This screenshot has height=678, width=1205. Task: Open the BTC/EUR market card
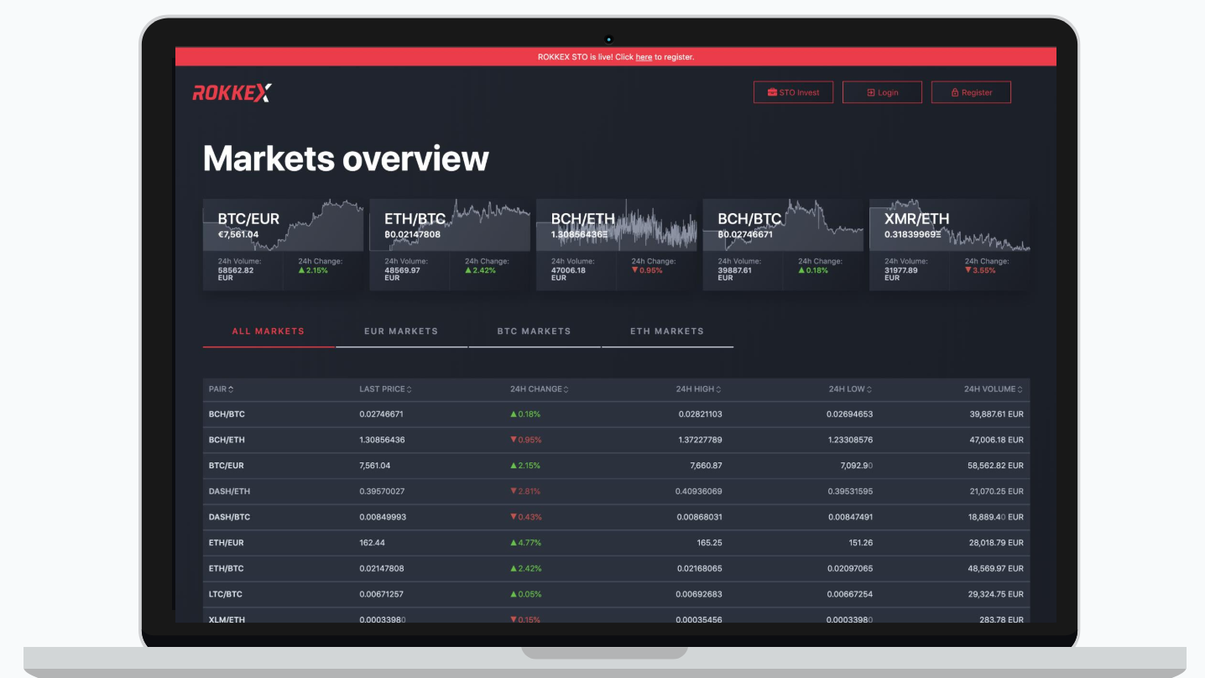click(x=283, y=245)
